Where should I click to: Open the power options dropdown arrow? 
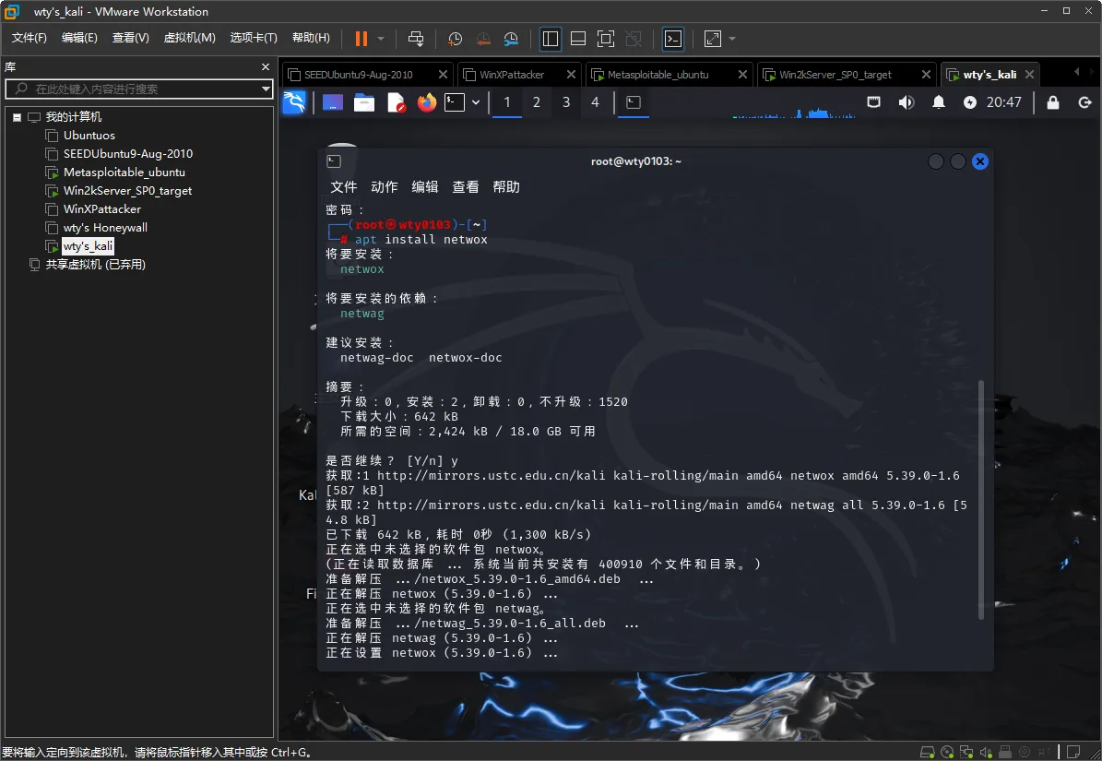coord(381,39)
